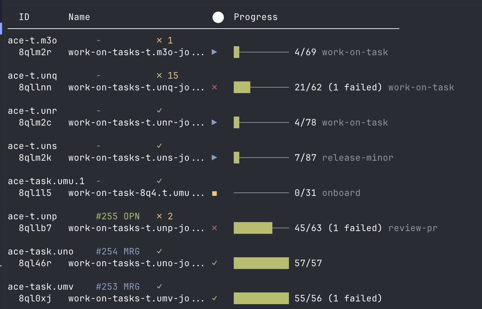Screen dimensions: 482x309
Task: Click the checkmark beside ace-t.unr
Action: pos(159,111)
